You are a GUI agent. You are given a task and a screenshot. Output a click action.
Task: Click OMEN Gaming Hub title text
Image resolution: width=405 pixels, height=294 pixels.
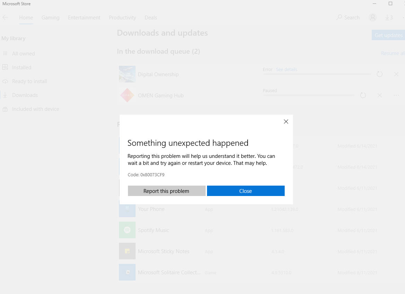[x=161, y=96]
